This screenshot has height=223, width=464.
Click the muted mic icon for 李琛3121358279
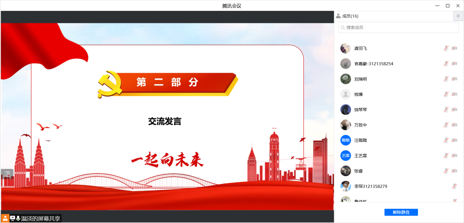point(454,186)
